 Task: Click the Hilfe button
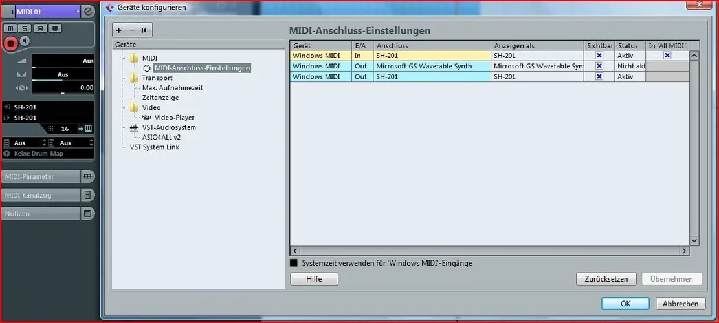click(314, 279)
